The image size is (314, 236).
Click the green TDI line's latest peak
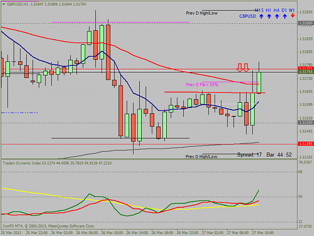[x=259, y=190]
